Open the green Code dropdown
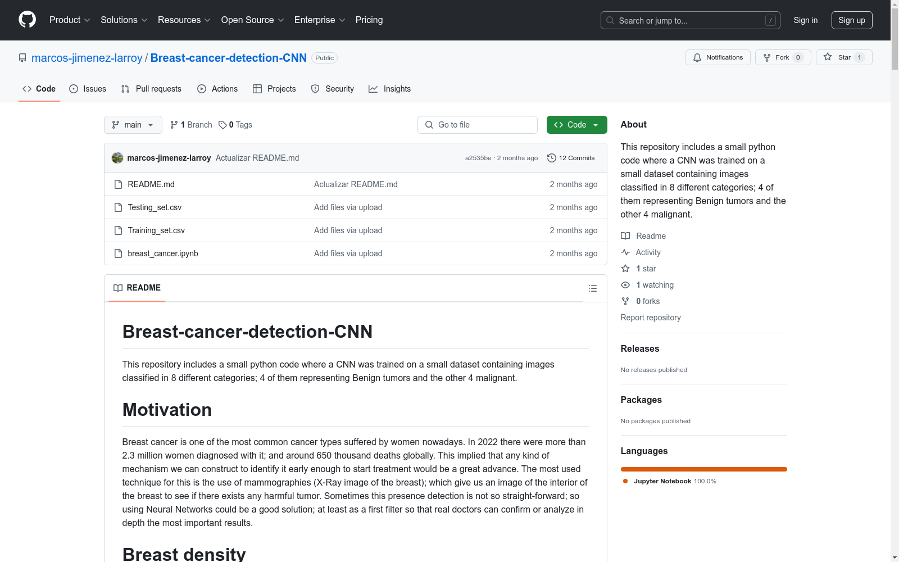Screen dimensions: 899x562 576,125
